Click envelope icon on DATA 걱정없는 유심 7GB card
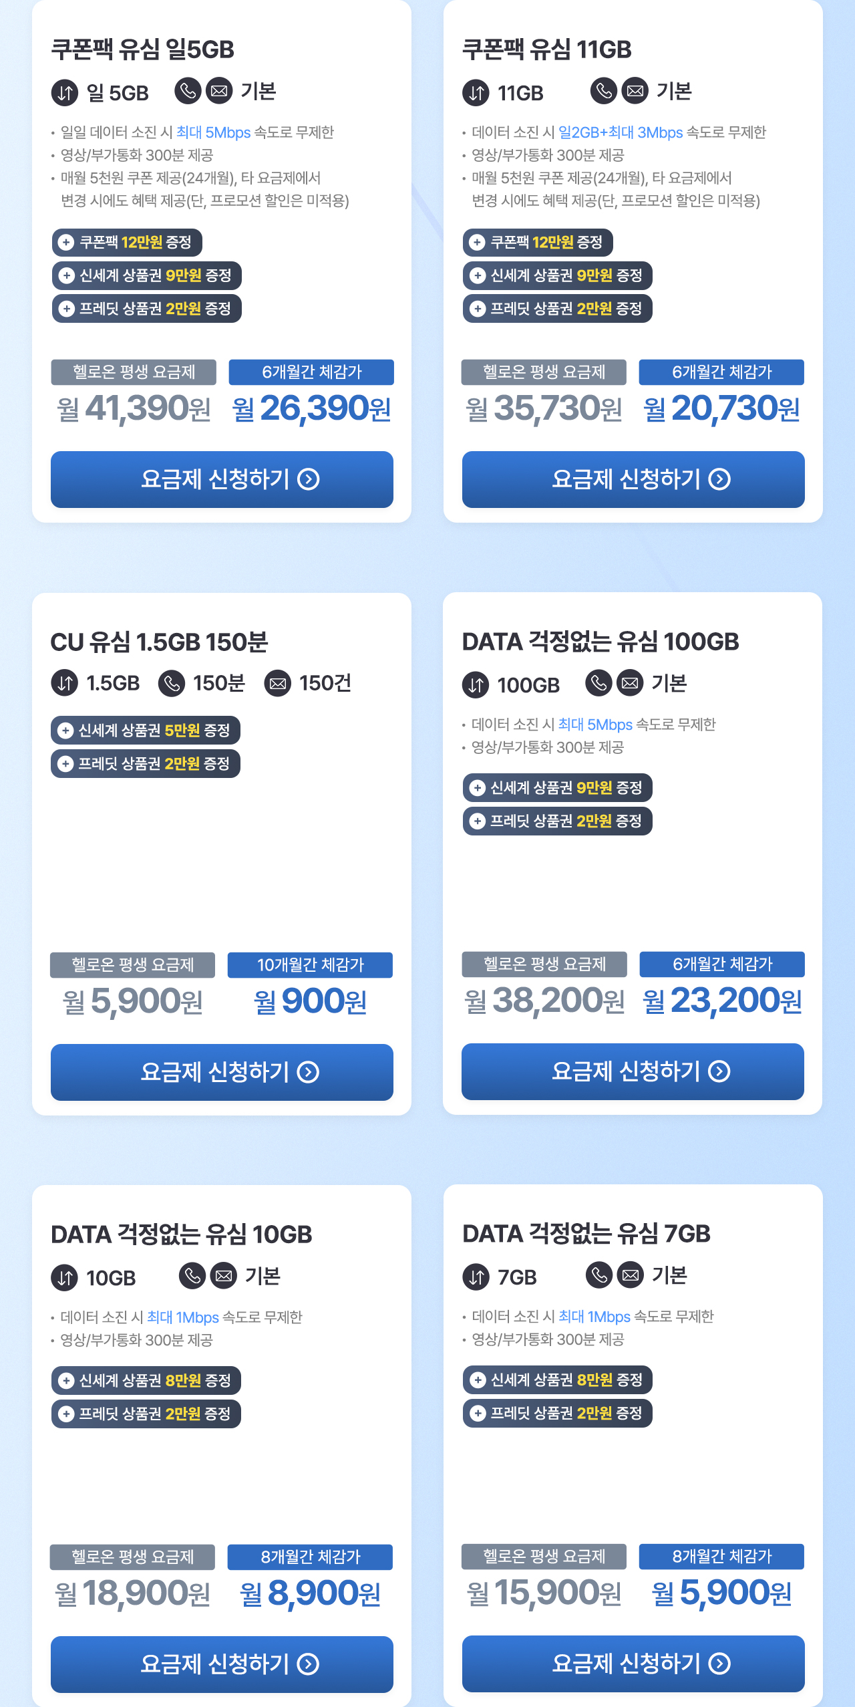 631,1275
